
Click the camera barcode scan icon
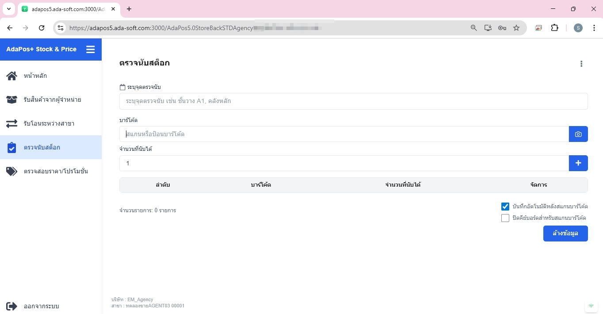tap(578, 134)
